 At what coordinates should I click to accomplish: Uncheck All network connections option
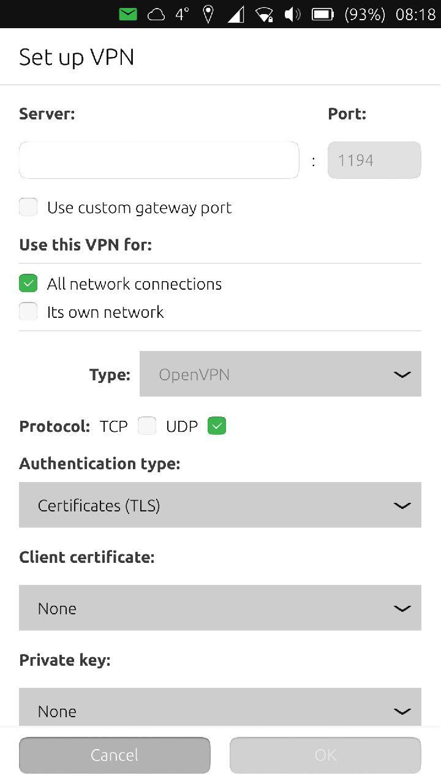(x=28, y=284)
